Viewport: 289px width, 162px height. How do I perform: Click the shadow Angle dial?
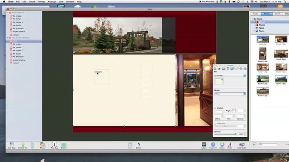tap(234, 111)
